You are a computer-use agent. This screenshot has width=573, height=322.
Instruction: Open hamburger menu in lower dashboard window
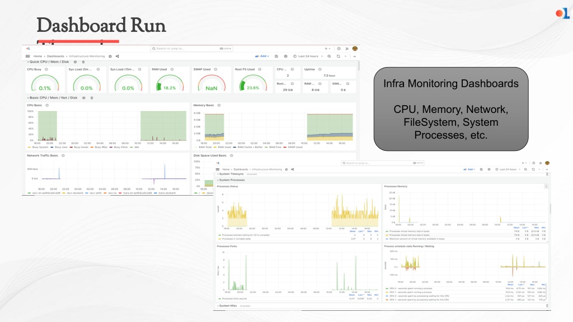[x=218, y=169]
